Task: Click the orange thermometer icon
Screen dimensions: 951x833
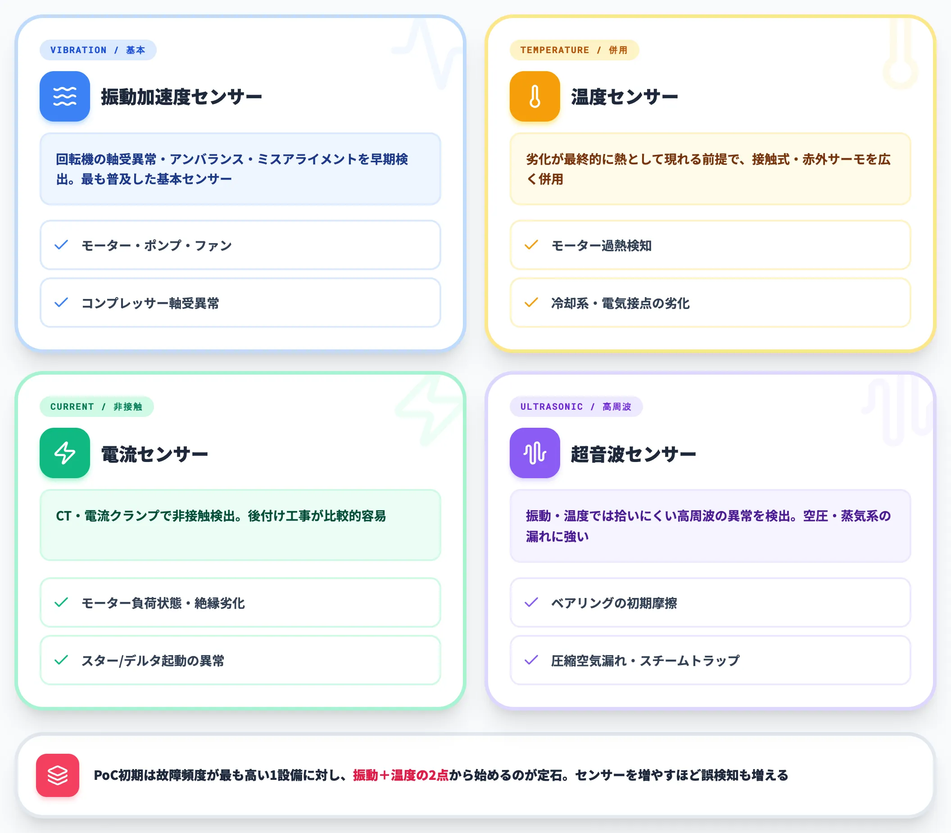Action: coord(534,96)
